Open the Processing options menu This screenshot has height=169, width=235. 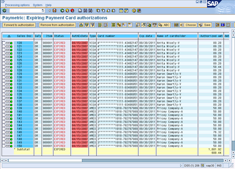tap(17, 5)
